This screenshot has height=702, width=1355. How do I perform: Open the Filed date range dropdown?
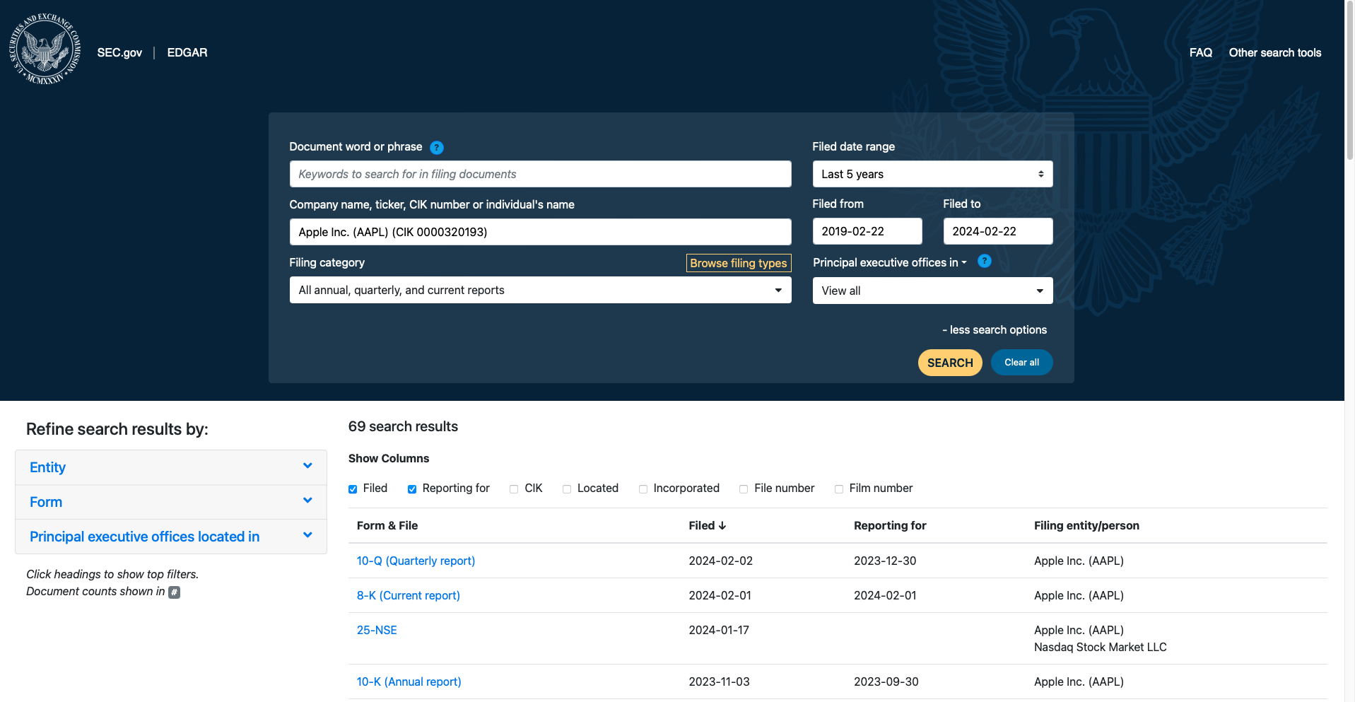click(932, 175)
